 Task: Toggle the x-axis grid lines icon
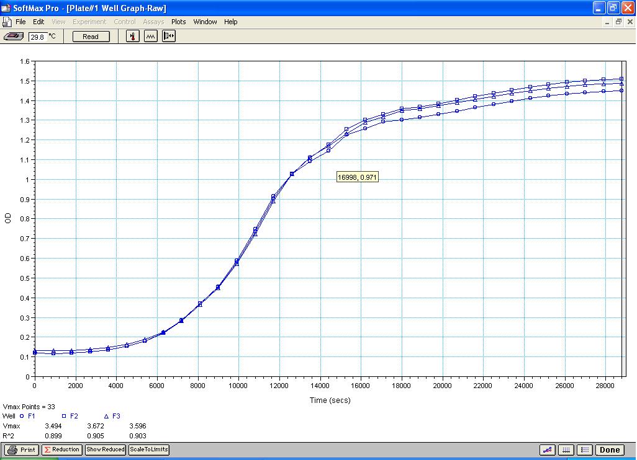point(566,450)
